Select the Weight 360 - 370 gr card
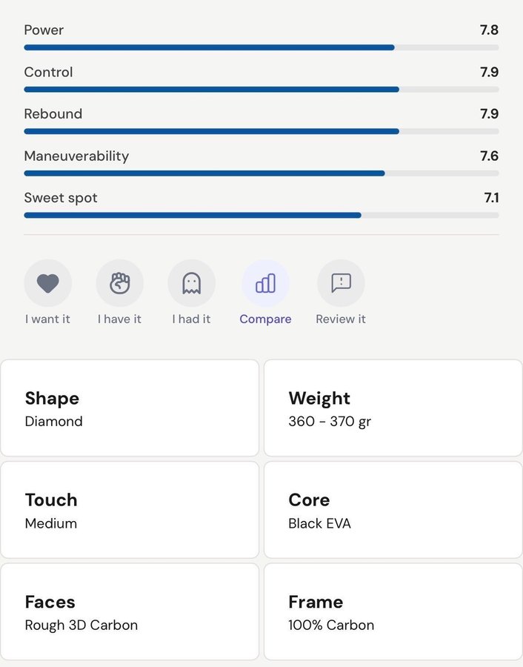 point(393,408)
